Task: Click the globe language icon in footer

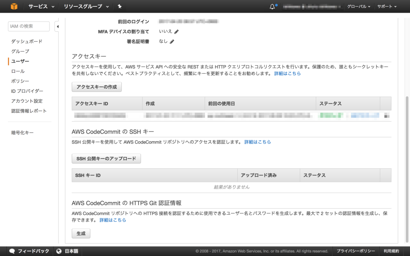Action: coord(59,251)
